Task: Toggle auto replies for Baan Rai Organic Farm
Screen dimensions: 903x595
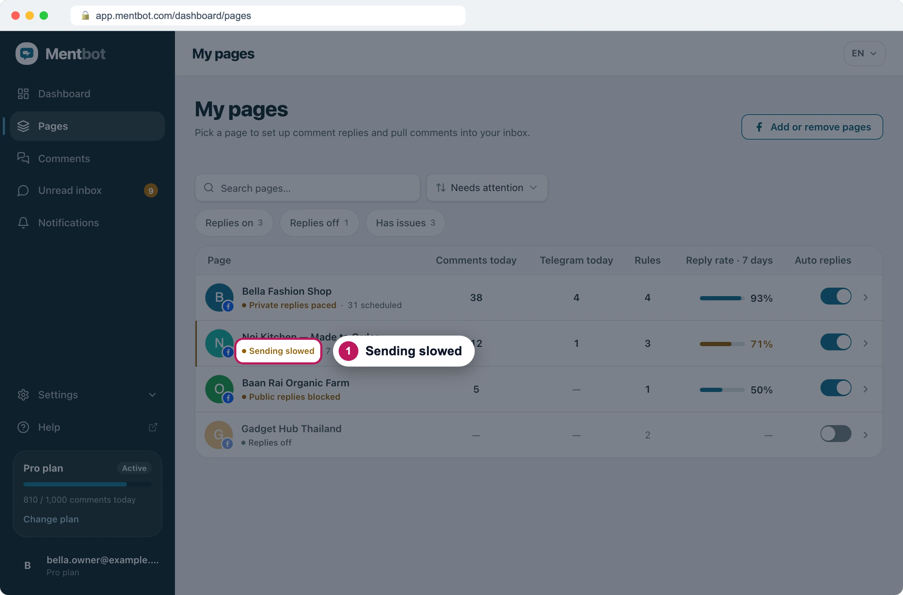Action: pyautogui.click(x=835, y=388)
